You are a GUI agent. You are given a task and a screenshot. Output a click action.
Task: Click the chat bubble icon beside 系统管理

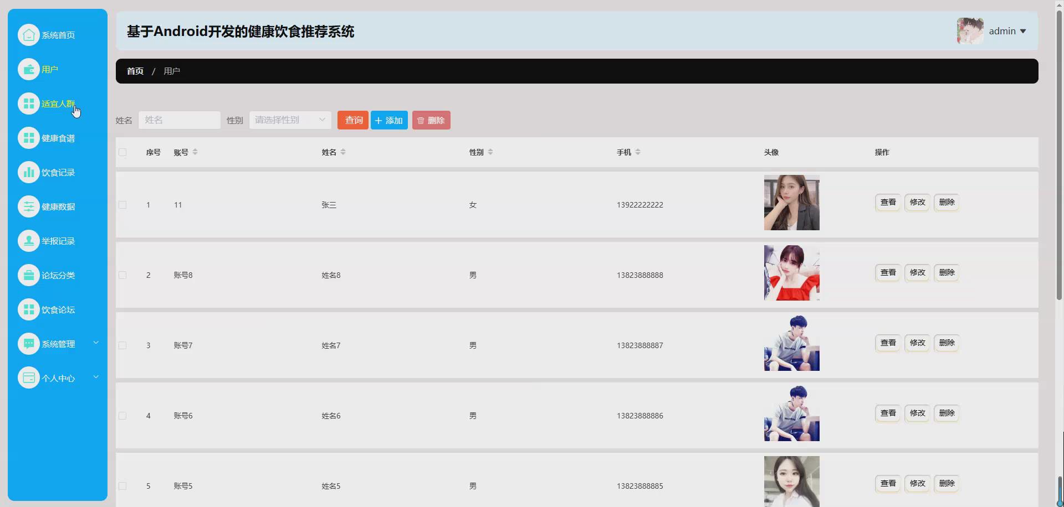point(29,344)
